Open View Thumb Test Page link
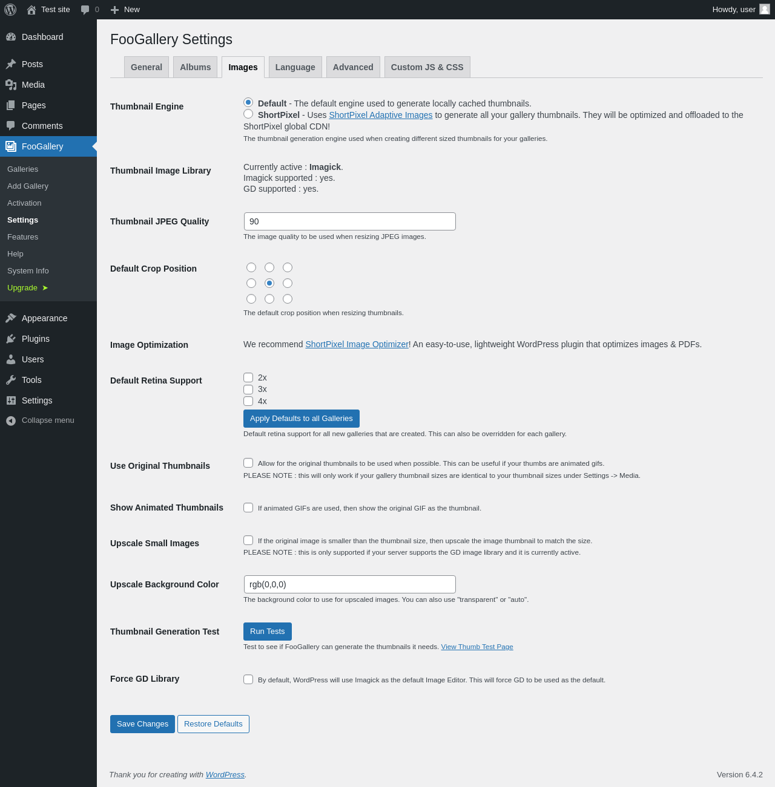 coord(477,647)
